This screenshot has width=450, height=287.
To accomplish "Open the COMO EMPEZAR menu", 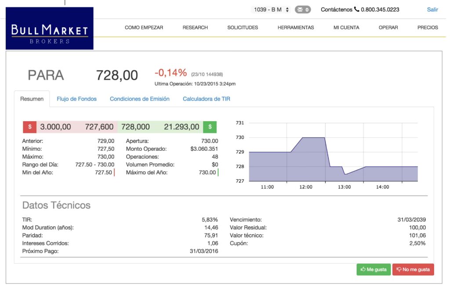I will (144, 28).
